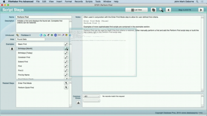Open expand icon for Find 2 example
This screenshot has height=116, width=207.
[x=66, y=71]
